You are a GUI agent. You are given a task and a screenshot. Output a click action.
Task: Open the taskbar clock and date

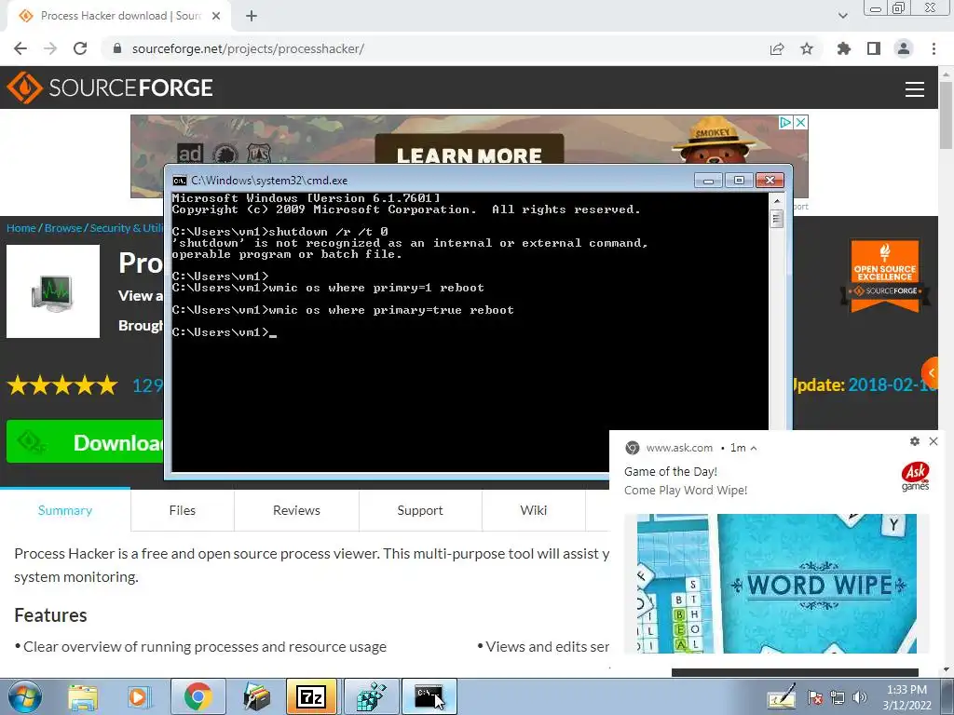(x=906, y=697)
